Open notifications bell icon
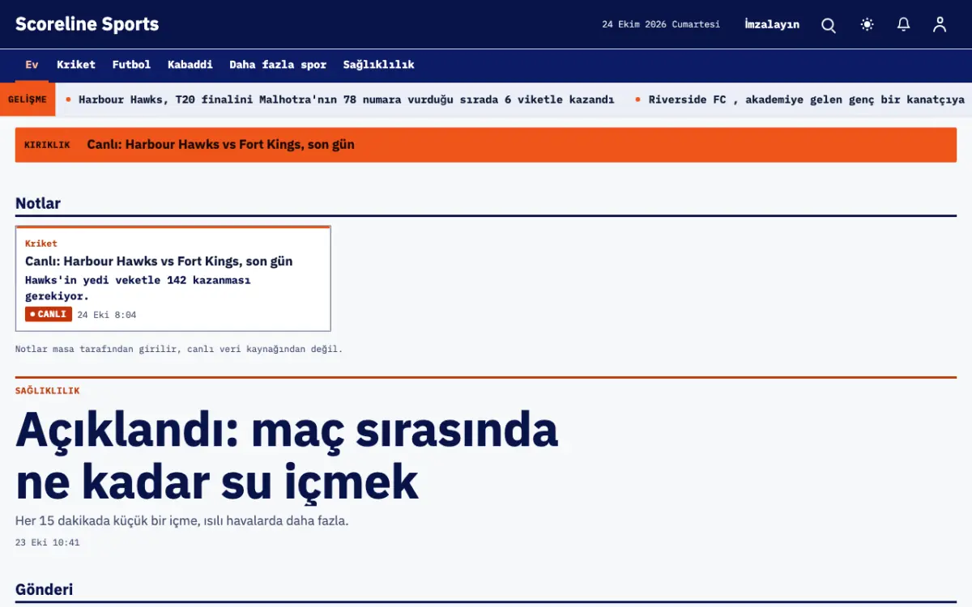Viewport: 972px width, 607px height. (904, 24)
